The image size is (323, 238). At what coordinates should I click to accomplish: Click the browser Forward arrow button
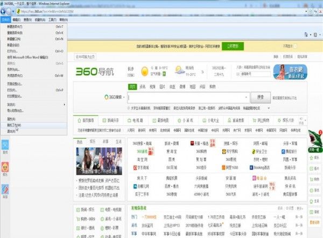tap(9, 11)
